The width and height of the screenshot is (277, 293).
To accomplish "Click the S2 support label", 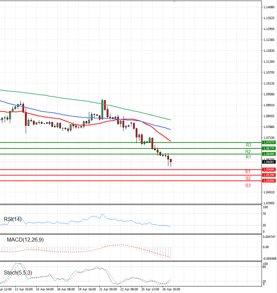I will click(x=248, y=178).
